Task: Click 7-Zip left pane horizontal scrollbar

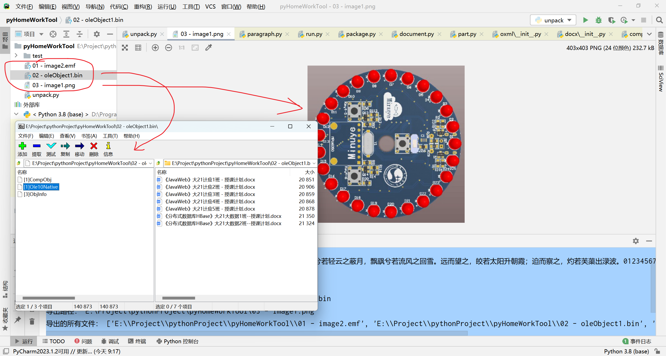Action: tap(49, 298)
